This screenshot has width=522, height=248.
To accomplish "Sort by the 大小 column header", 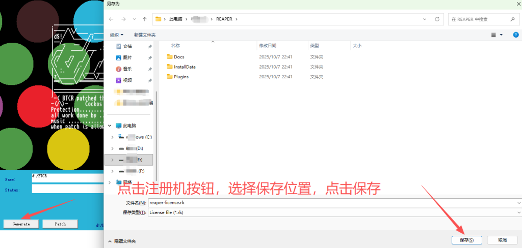I will pos(357,46).
